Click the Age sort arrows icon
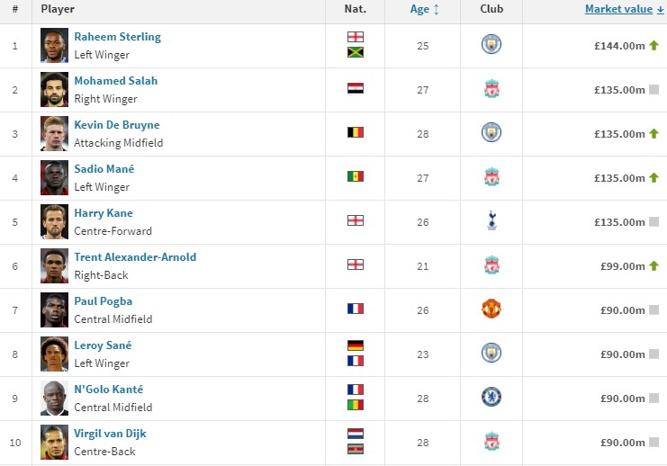The height and width of the screenshot is (466, 667). coord(436,9)
